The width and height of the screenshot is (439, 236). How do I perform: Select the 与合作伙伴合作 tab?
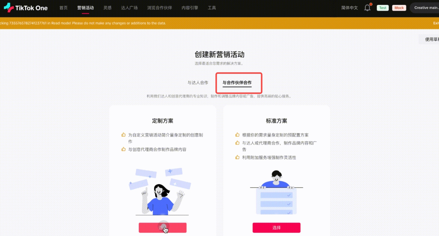[237, 83]
